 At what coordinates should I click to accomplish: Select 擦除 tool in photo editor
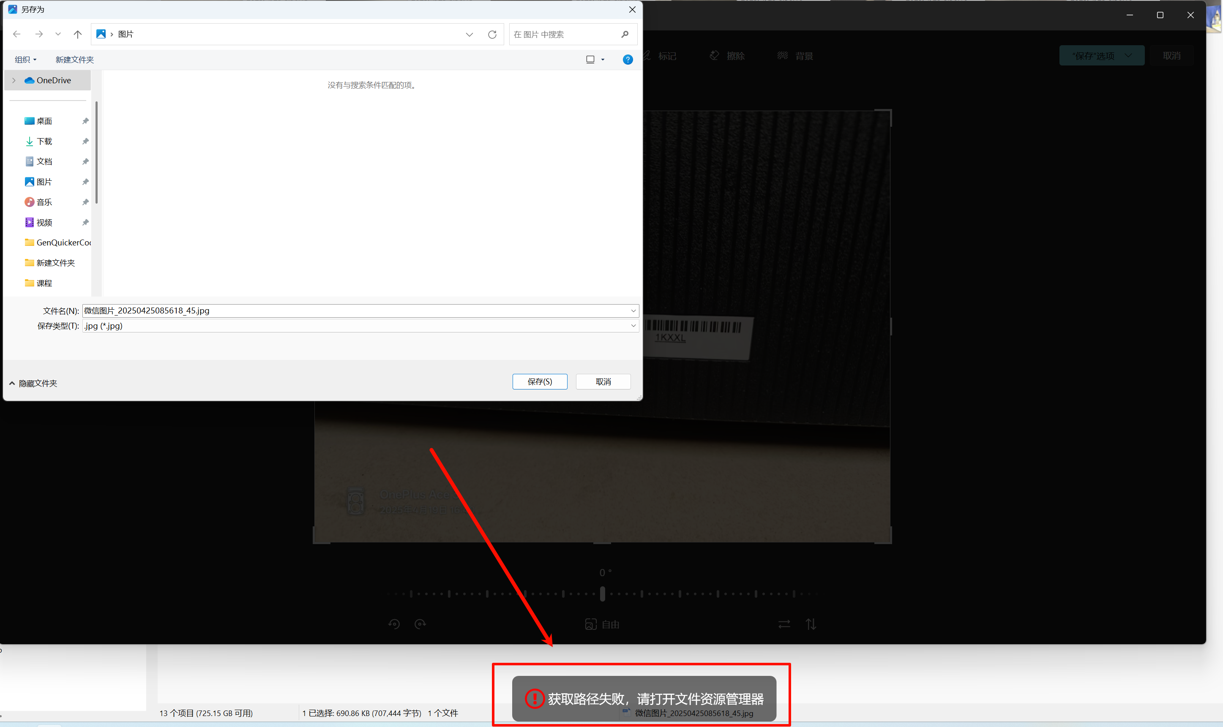tap(728, 56)
